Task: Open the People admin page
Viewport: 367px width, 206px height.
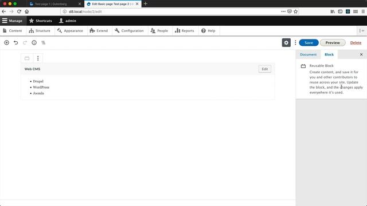Action: [x=159, y=30]
